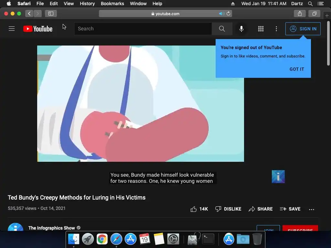Open the View menu
Image resolution: width=331 pixels, height=248 pixels.
point(69,4)
